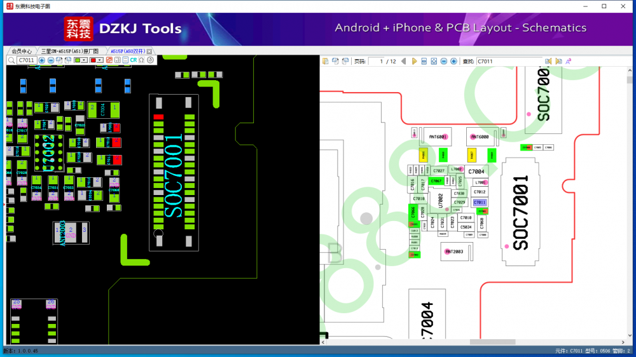636x357 pixels.
Task: Click the copy-layer icon before the green swatch
Action: click(68, 60)
